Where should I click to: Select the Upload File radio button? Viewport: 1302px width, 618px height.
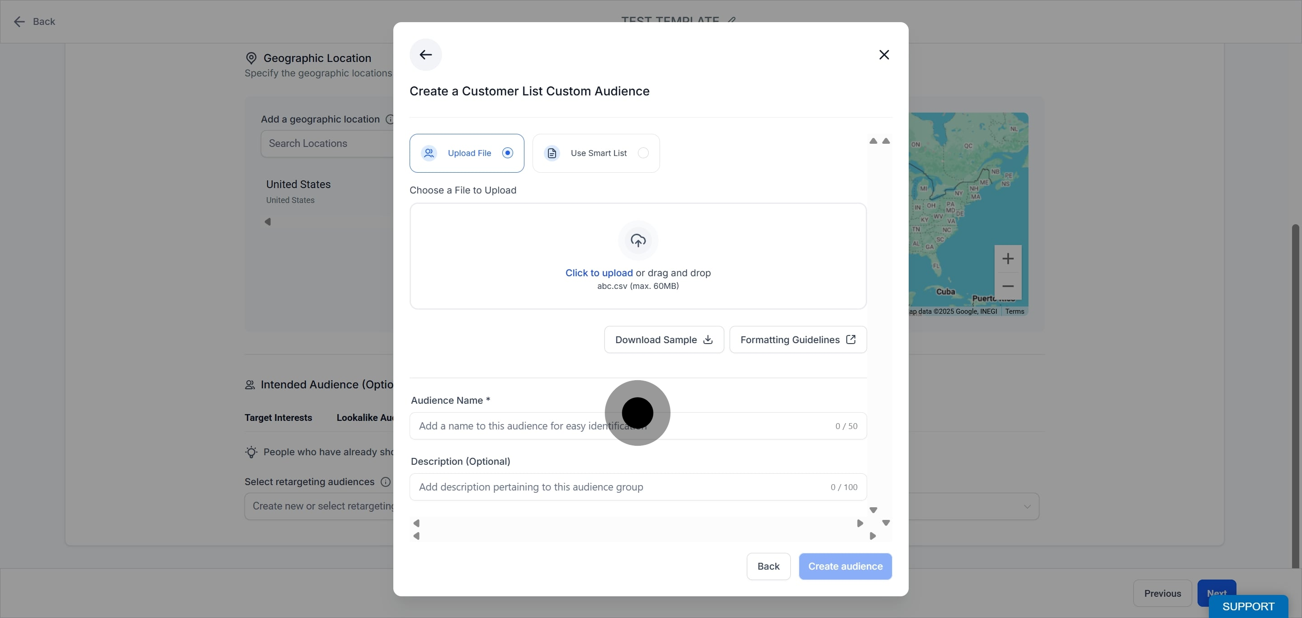[x=507, y=153]
